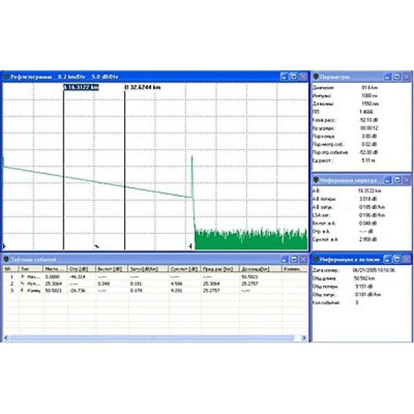The height and width of the screenshot is (414, 414).
Task: Click the event table scrollbar left arrow
Action: 6,338
